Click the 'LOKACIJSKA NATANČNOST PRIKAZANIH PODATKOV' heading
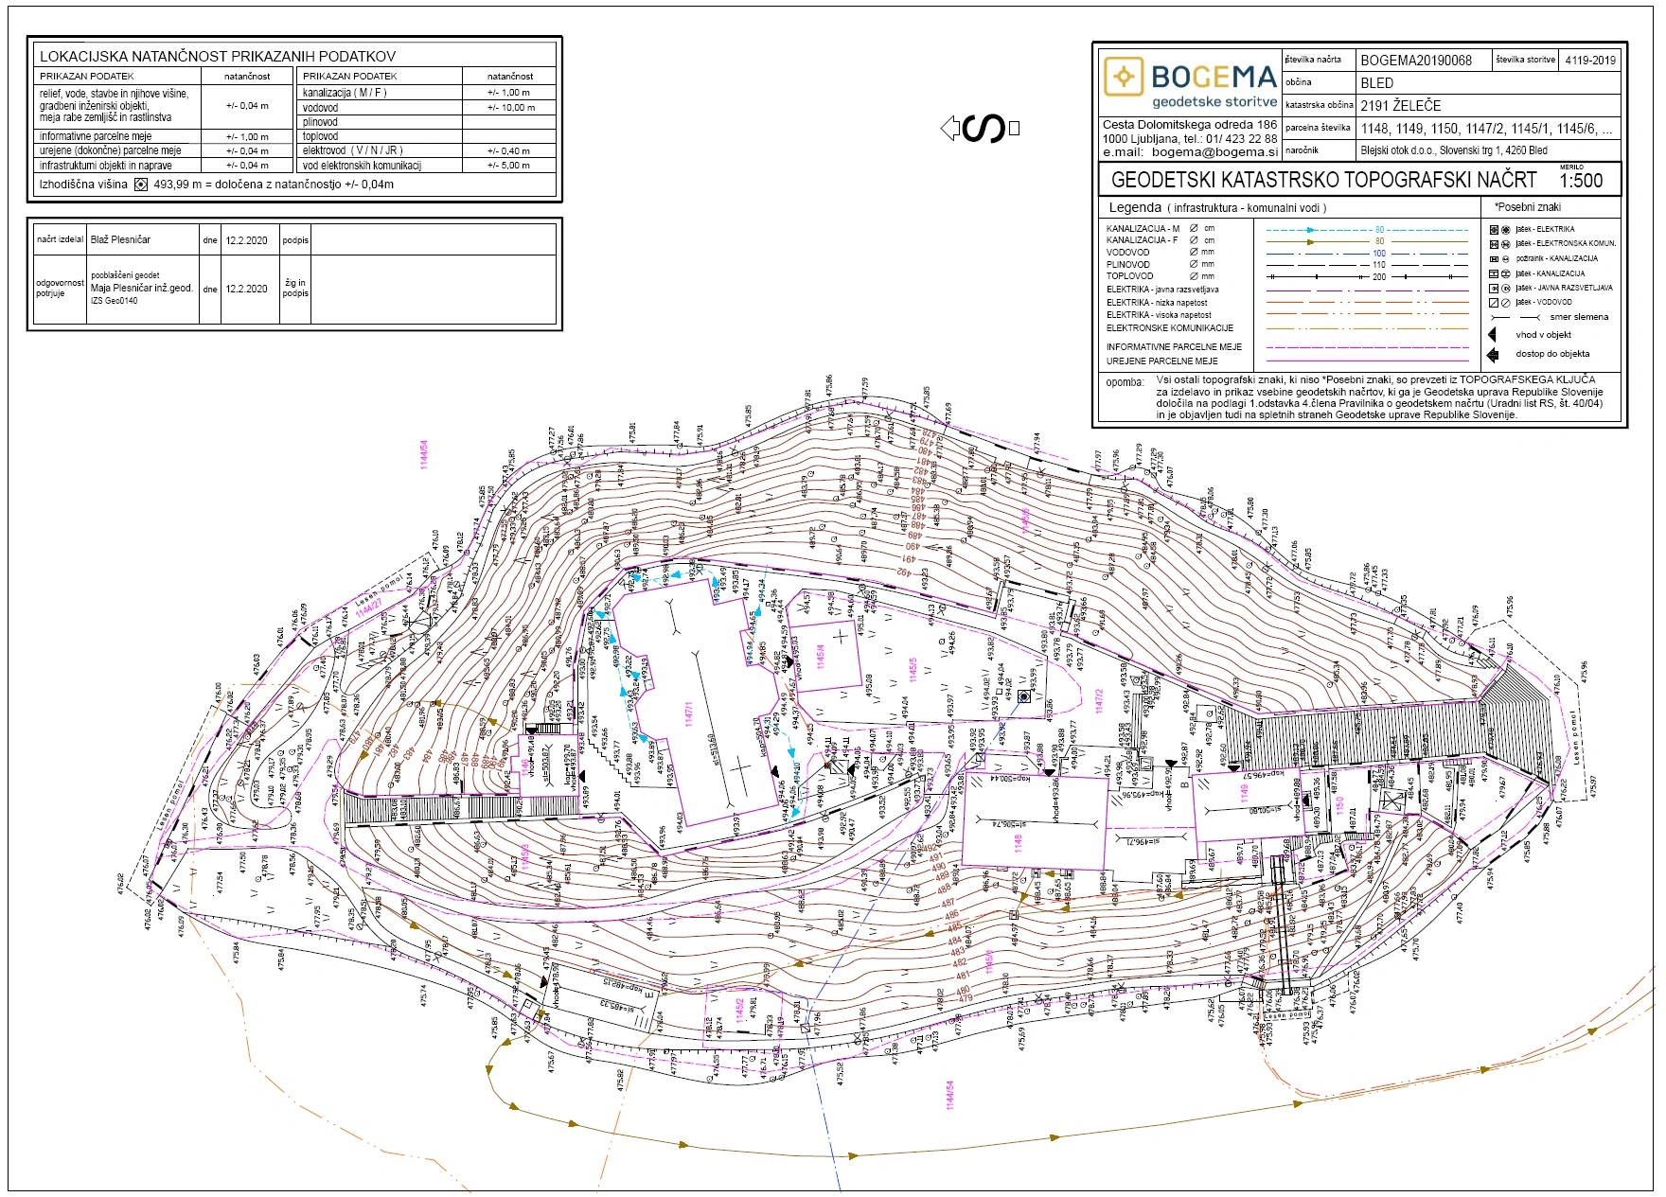Viewport: 1666px width, 1197px height. pyautogui.click(x=218, y=57)
